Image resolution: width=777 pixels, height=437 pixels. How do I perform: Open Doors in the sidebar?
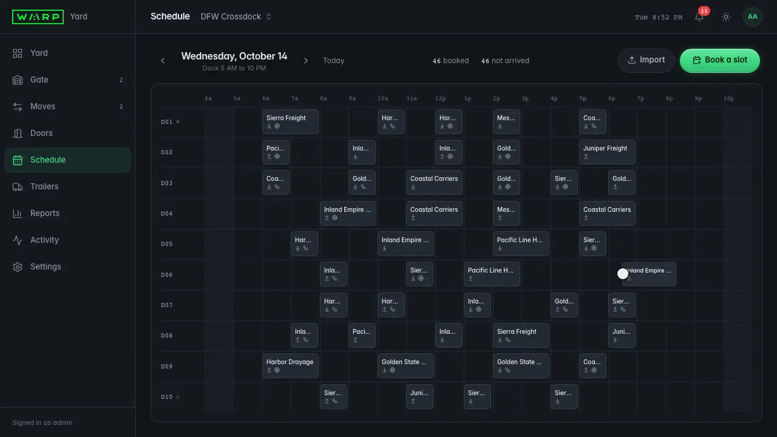[67, 133]
